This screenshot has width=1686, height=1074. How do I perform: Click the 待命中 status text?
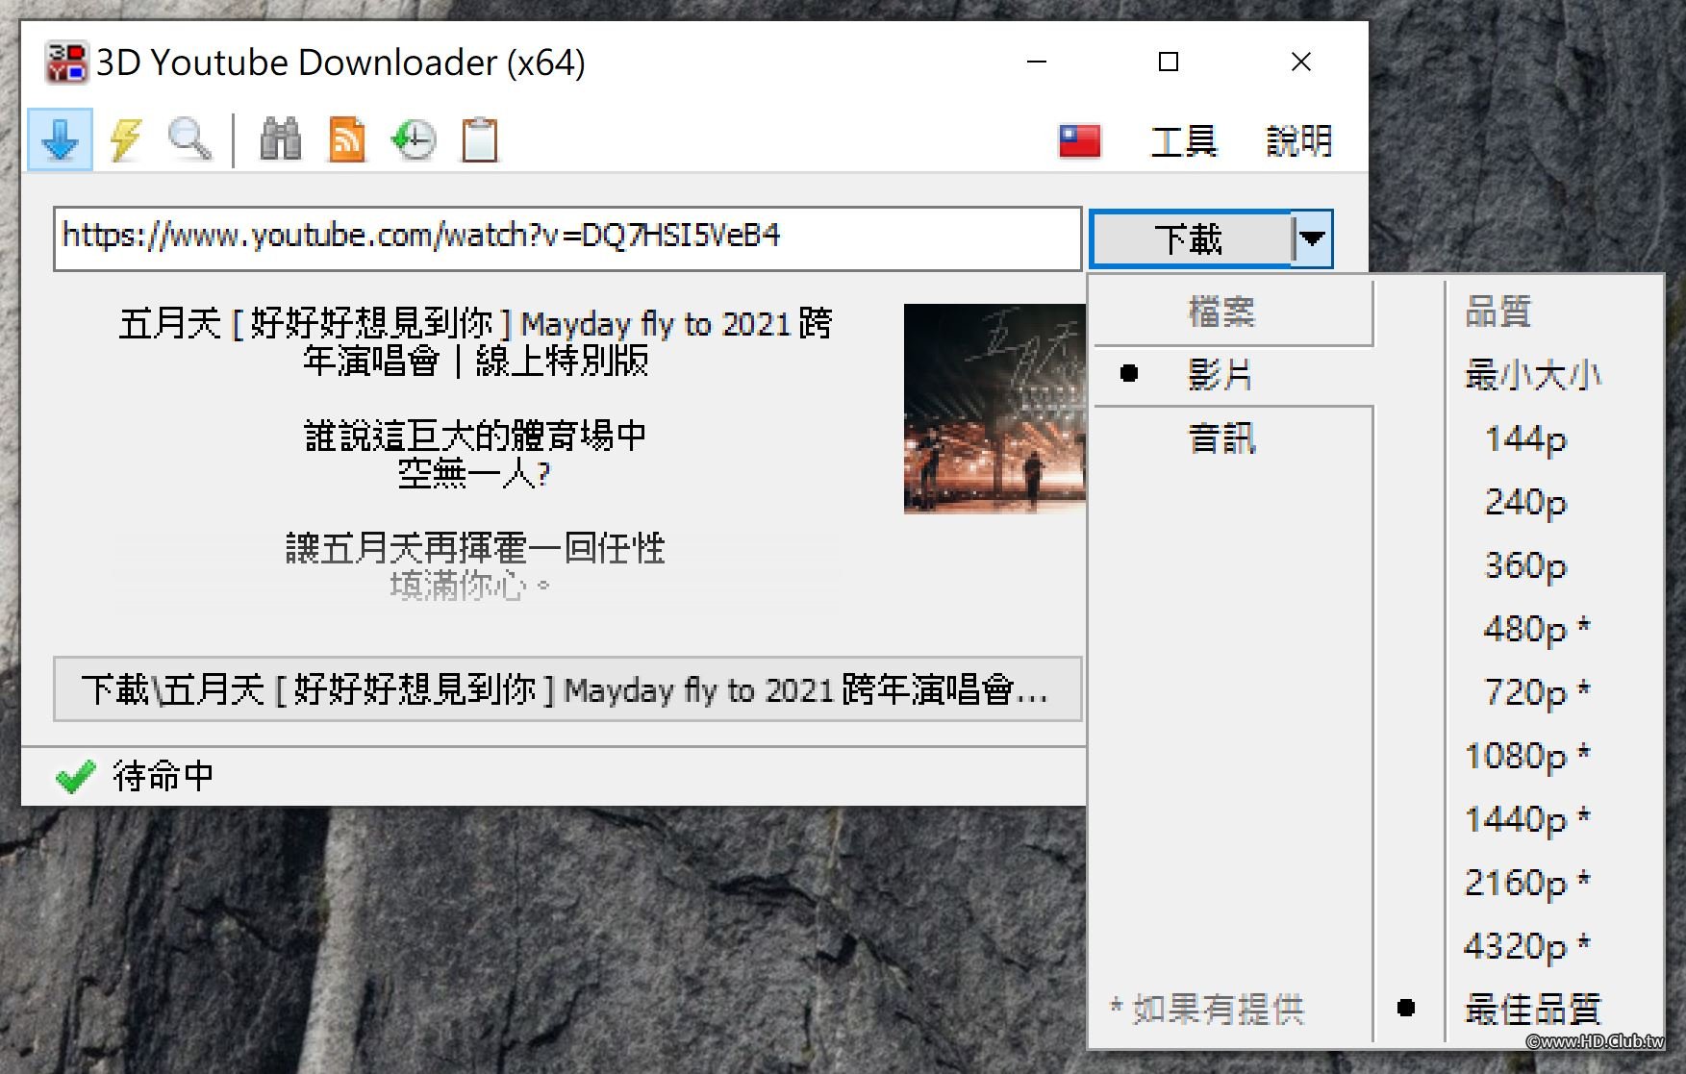163,776
